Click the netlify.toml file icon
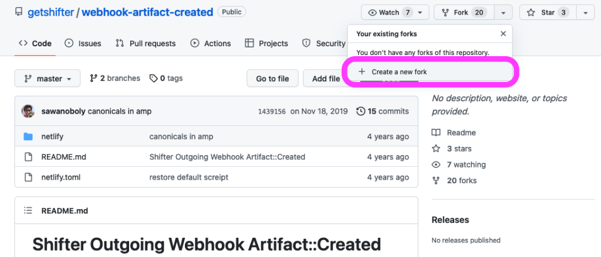Screen dimensions: 601x257 (x=28, y=177)
